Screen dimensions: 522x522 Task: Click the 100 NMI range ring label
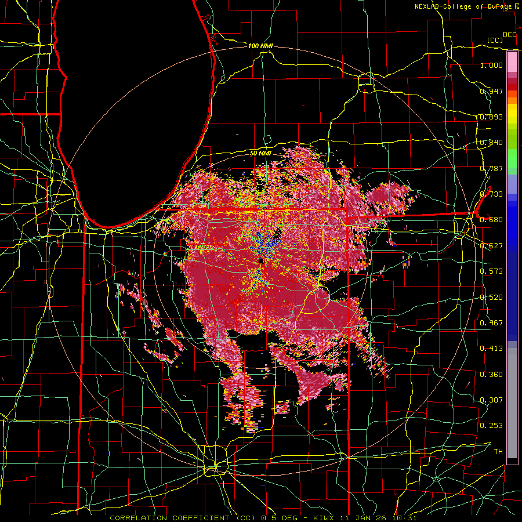tap(260, 46)
